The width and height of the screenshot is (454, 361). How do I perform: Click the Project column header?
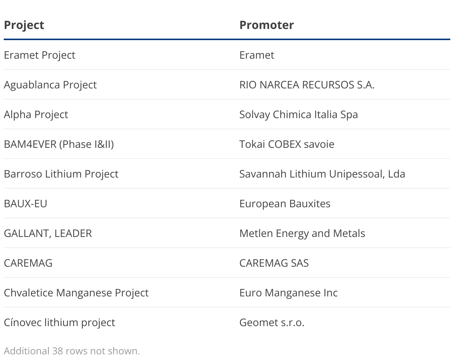point(24,25)
